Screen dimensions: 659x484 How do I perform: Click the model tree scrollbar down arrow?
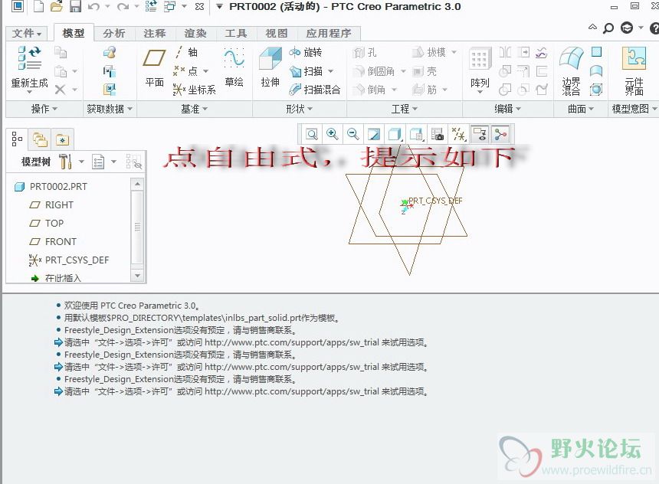point(137,276)
